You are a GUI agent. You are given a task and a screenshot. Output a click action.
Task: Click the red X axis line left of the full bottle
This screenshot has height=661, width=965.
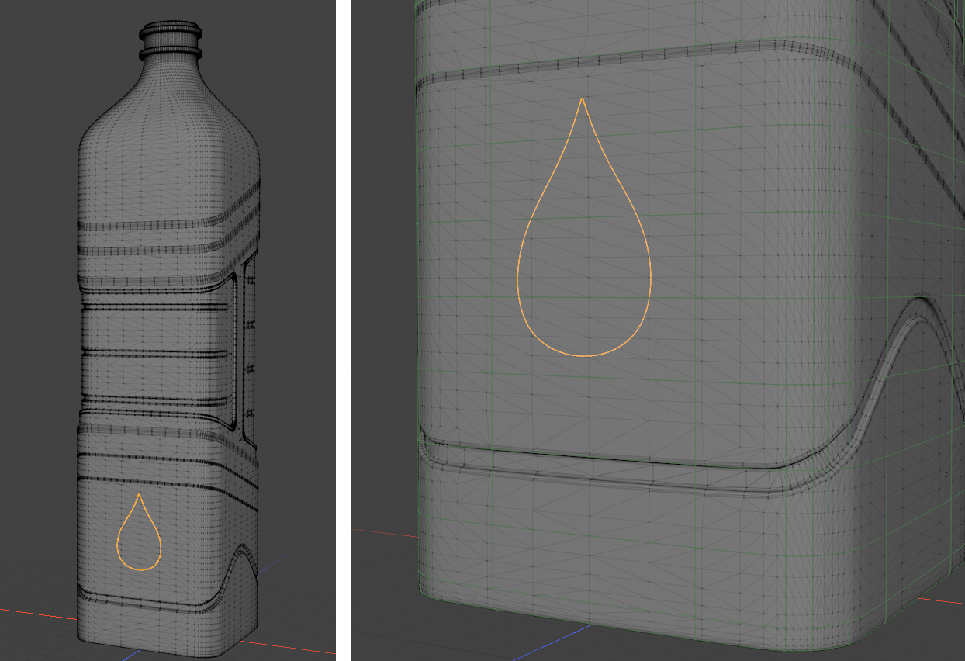tap(39, 613)
